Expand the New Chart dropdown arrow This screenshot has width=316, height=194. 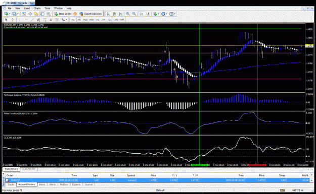coord(10,14)
